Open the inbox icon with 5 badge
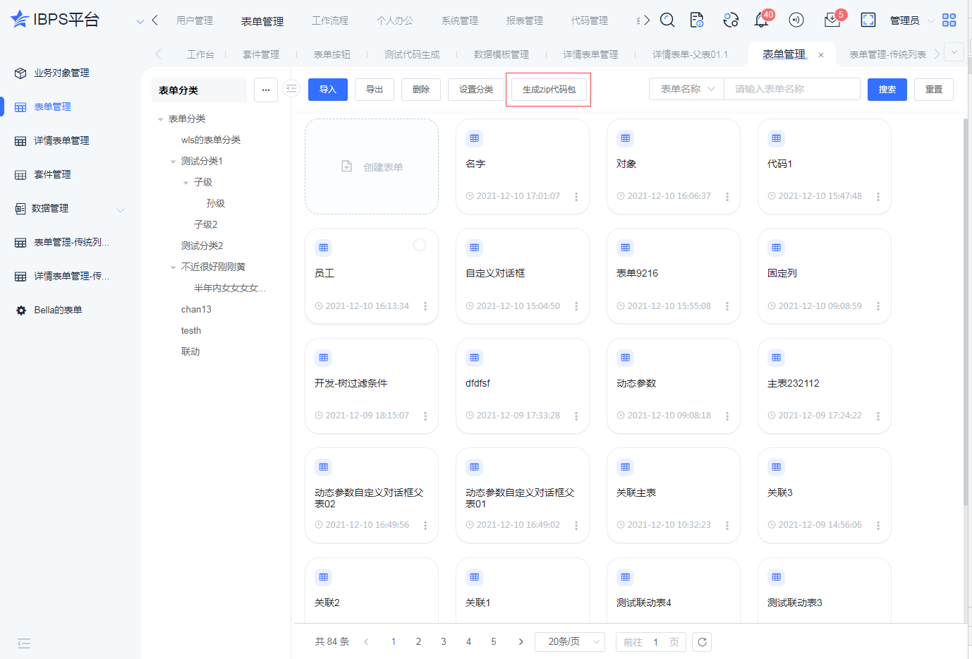Viewport: 972px width, 659px height. 832,20
